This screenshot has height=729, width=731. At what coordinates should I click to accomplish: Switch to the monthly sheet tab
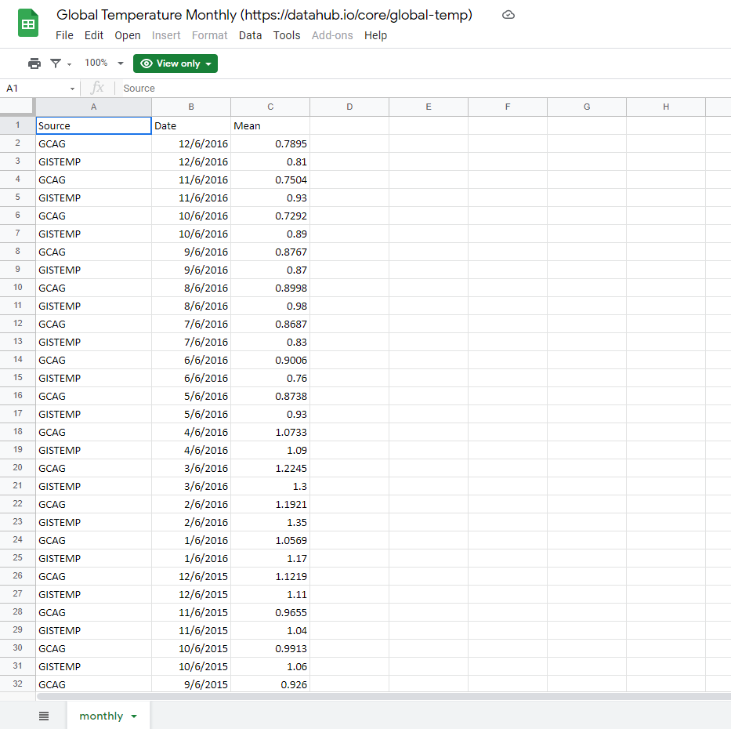pos(101,716)
